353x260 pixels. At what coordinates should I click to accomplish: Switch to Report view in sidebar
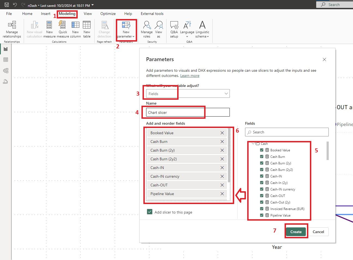point(6,49)
